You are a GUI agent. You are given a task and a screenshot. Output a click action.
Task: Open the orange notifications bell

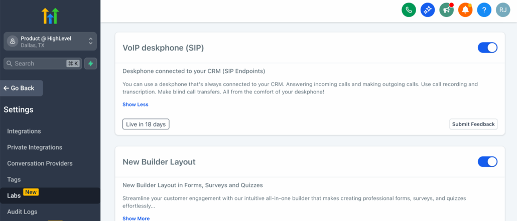click(x=465, y=9)
